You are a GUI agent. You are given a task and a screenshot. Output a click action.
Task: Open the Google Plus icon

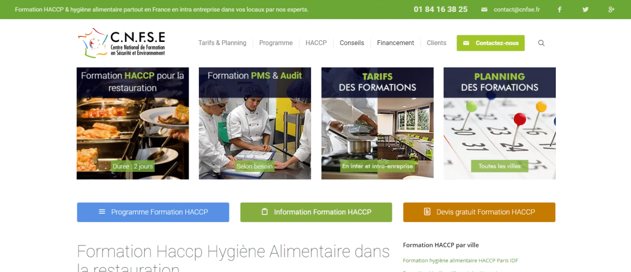611,10
